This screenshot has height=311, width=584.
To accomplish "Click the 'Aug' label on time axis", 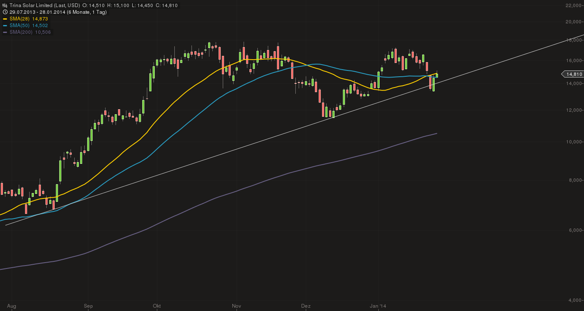I will point(12,306).
